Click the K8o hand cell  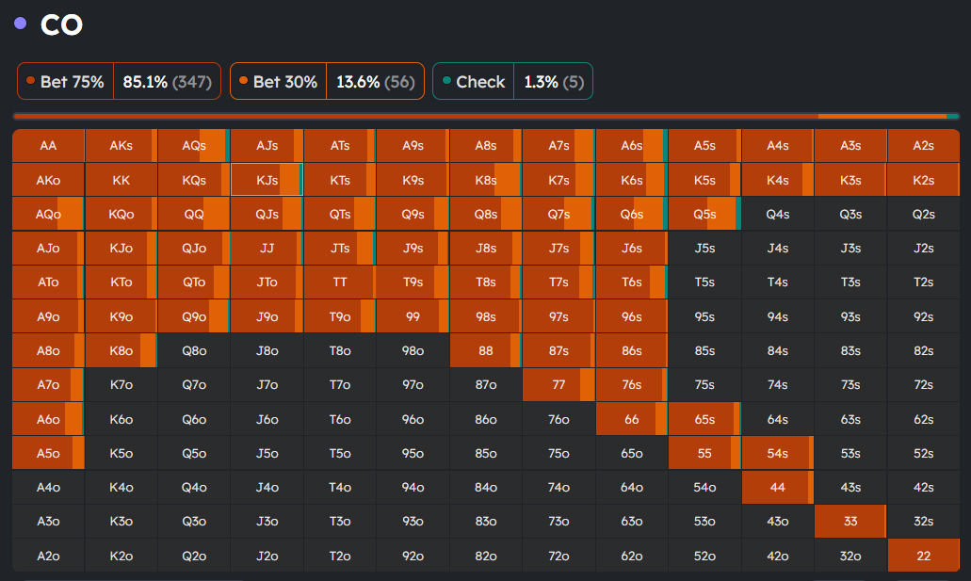point(121,350)
